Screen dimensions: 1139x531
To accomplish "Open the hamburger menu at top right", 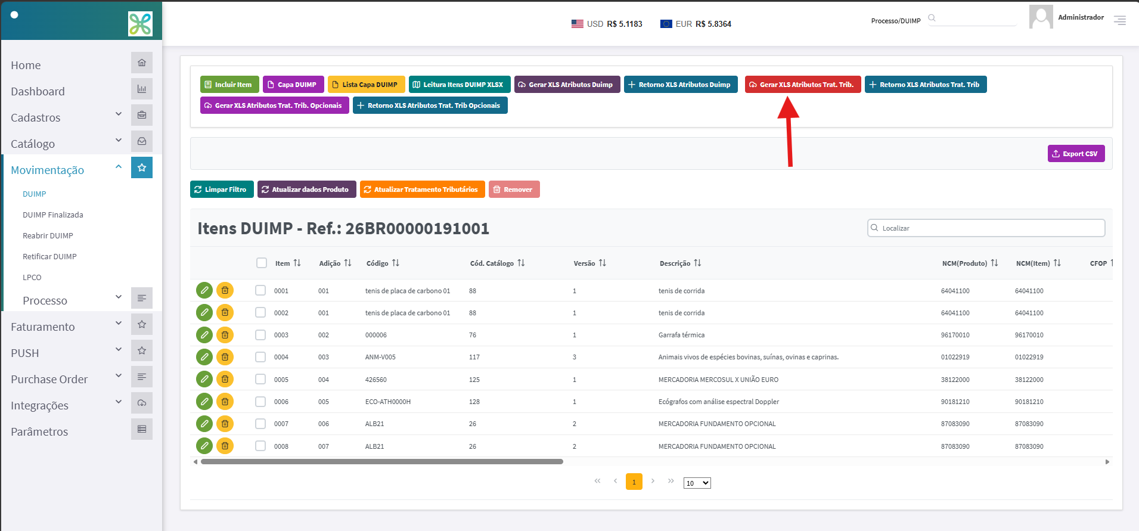I will [x=1120, y=21].
